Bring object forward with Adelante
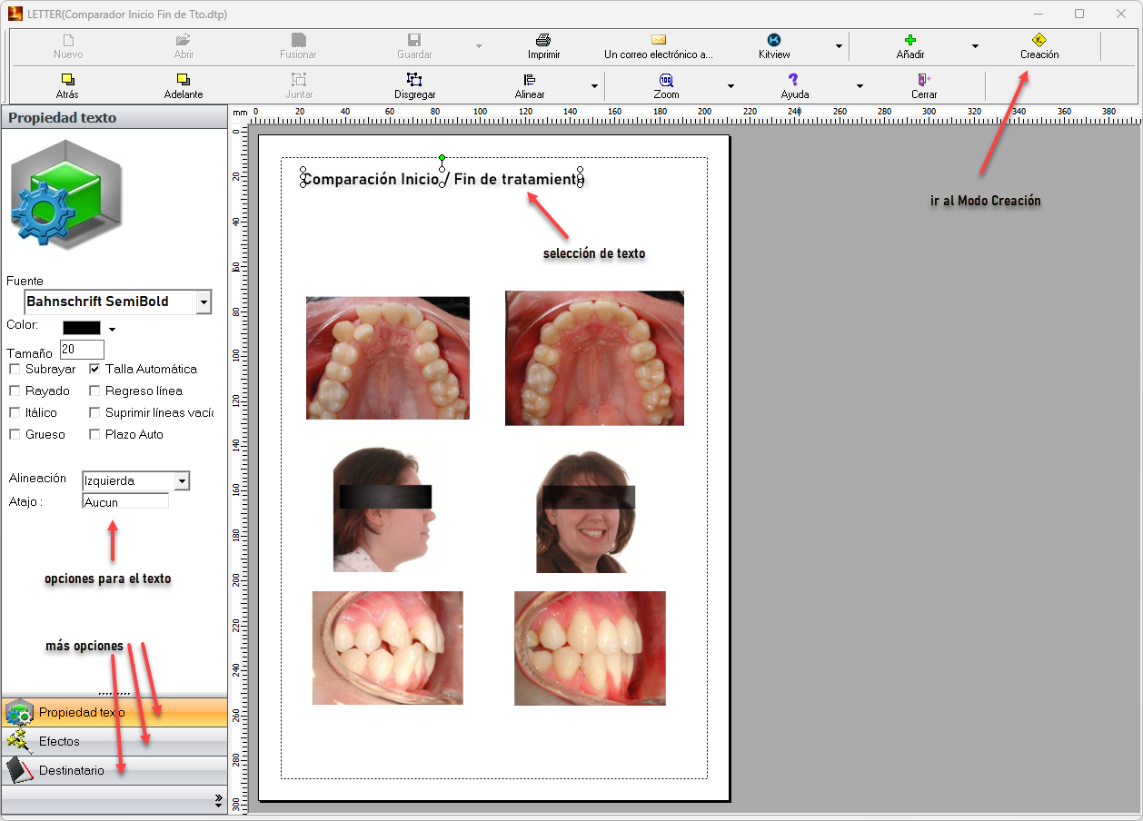 (x=183, y=81)
